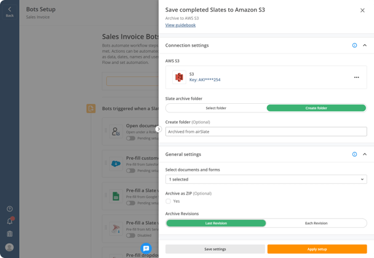The width and height of the screenshot is (374, 258).
Task: Click the Archive to AWS S3 subtitle
Action: click(182, 18)
